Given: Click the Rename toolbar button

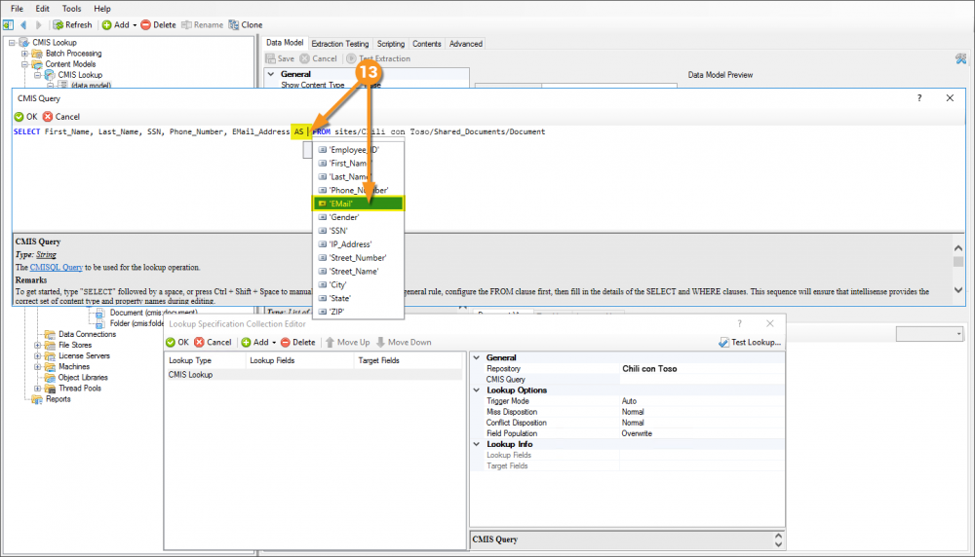Looking at the screenshot, I should [x=202, y=25].
